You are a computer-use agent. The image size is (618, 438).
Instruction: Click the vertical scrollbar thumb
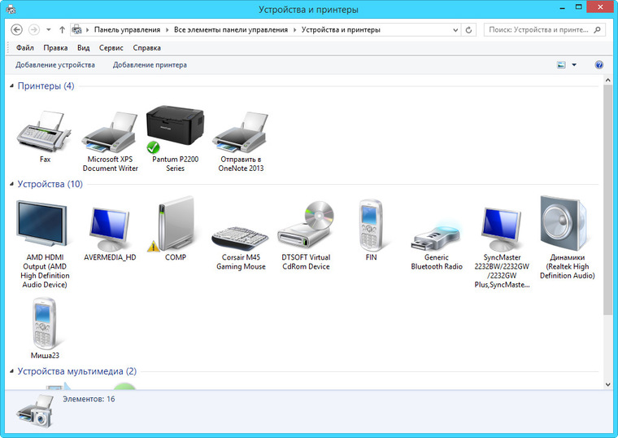[607, 199]
